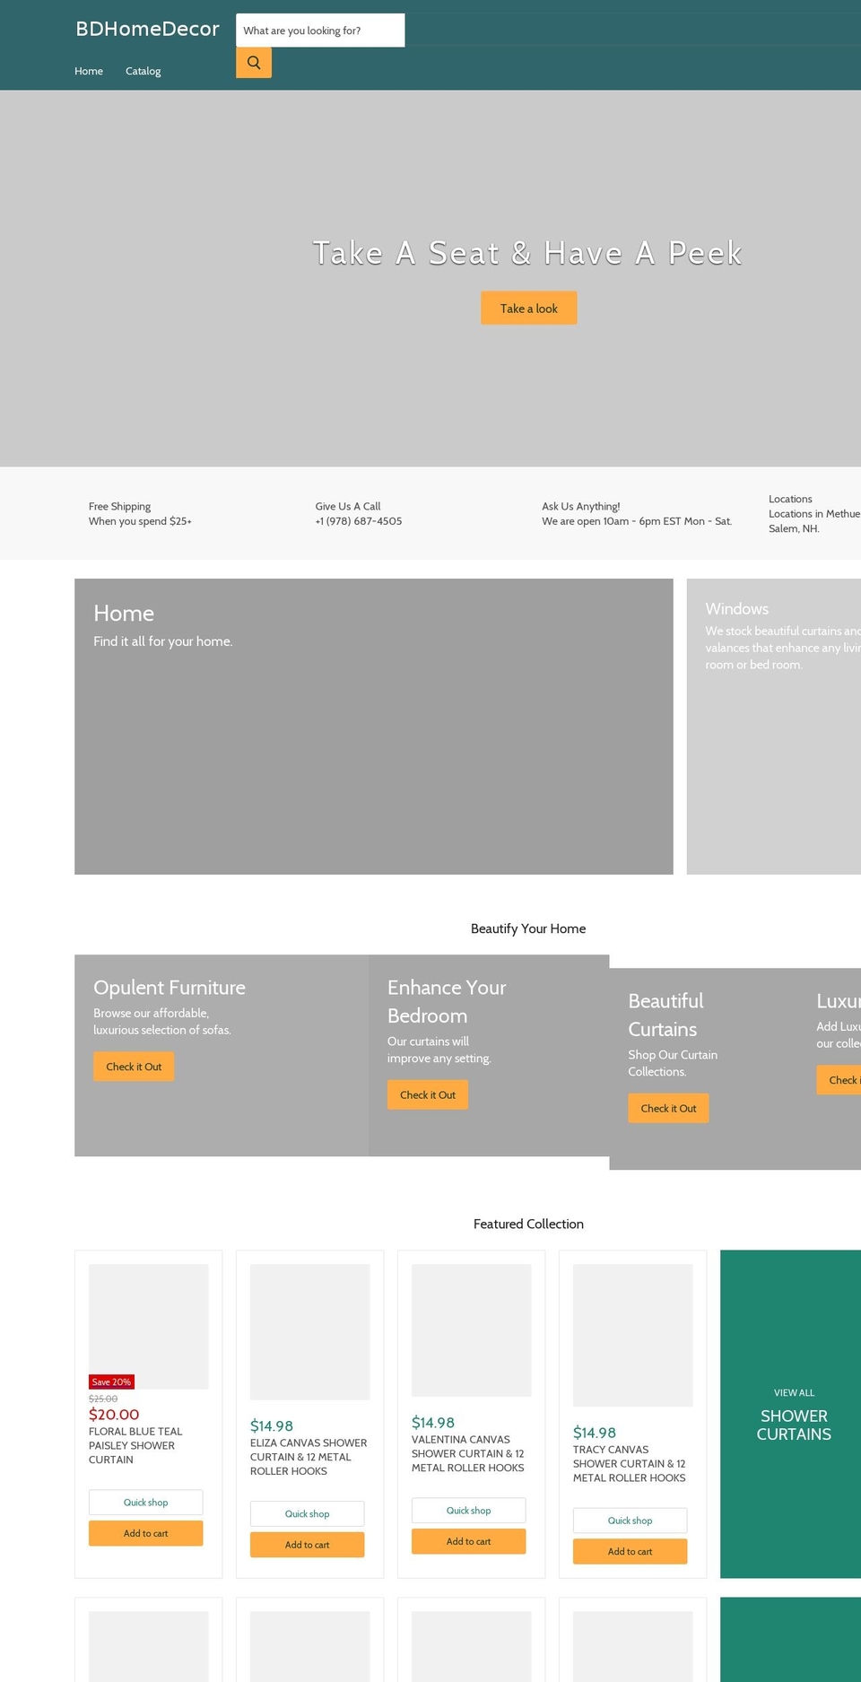Open Floral Blue Teal Paisley curtain image
Image resolution: width=861 pixels, height=1682 pixels.
(x=149, y=1327)
